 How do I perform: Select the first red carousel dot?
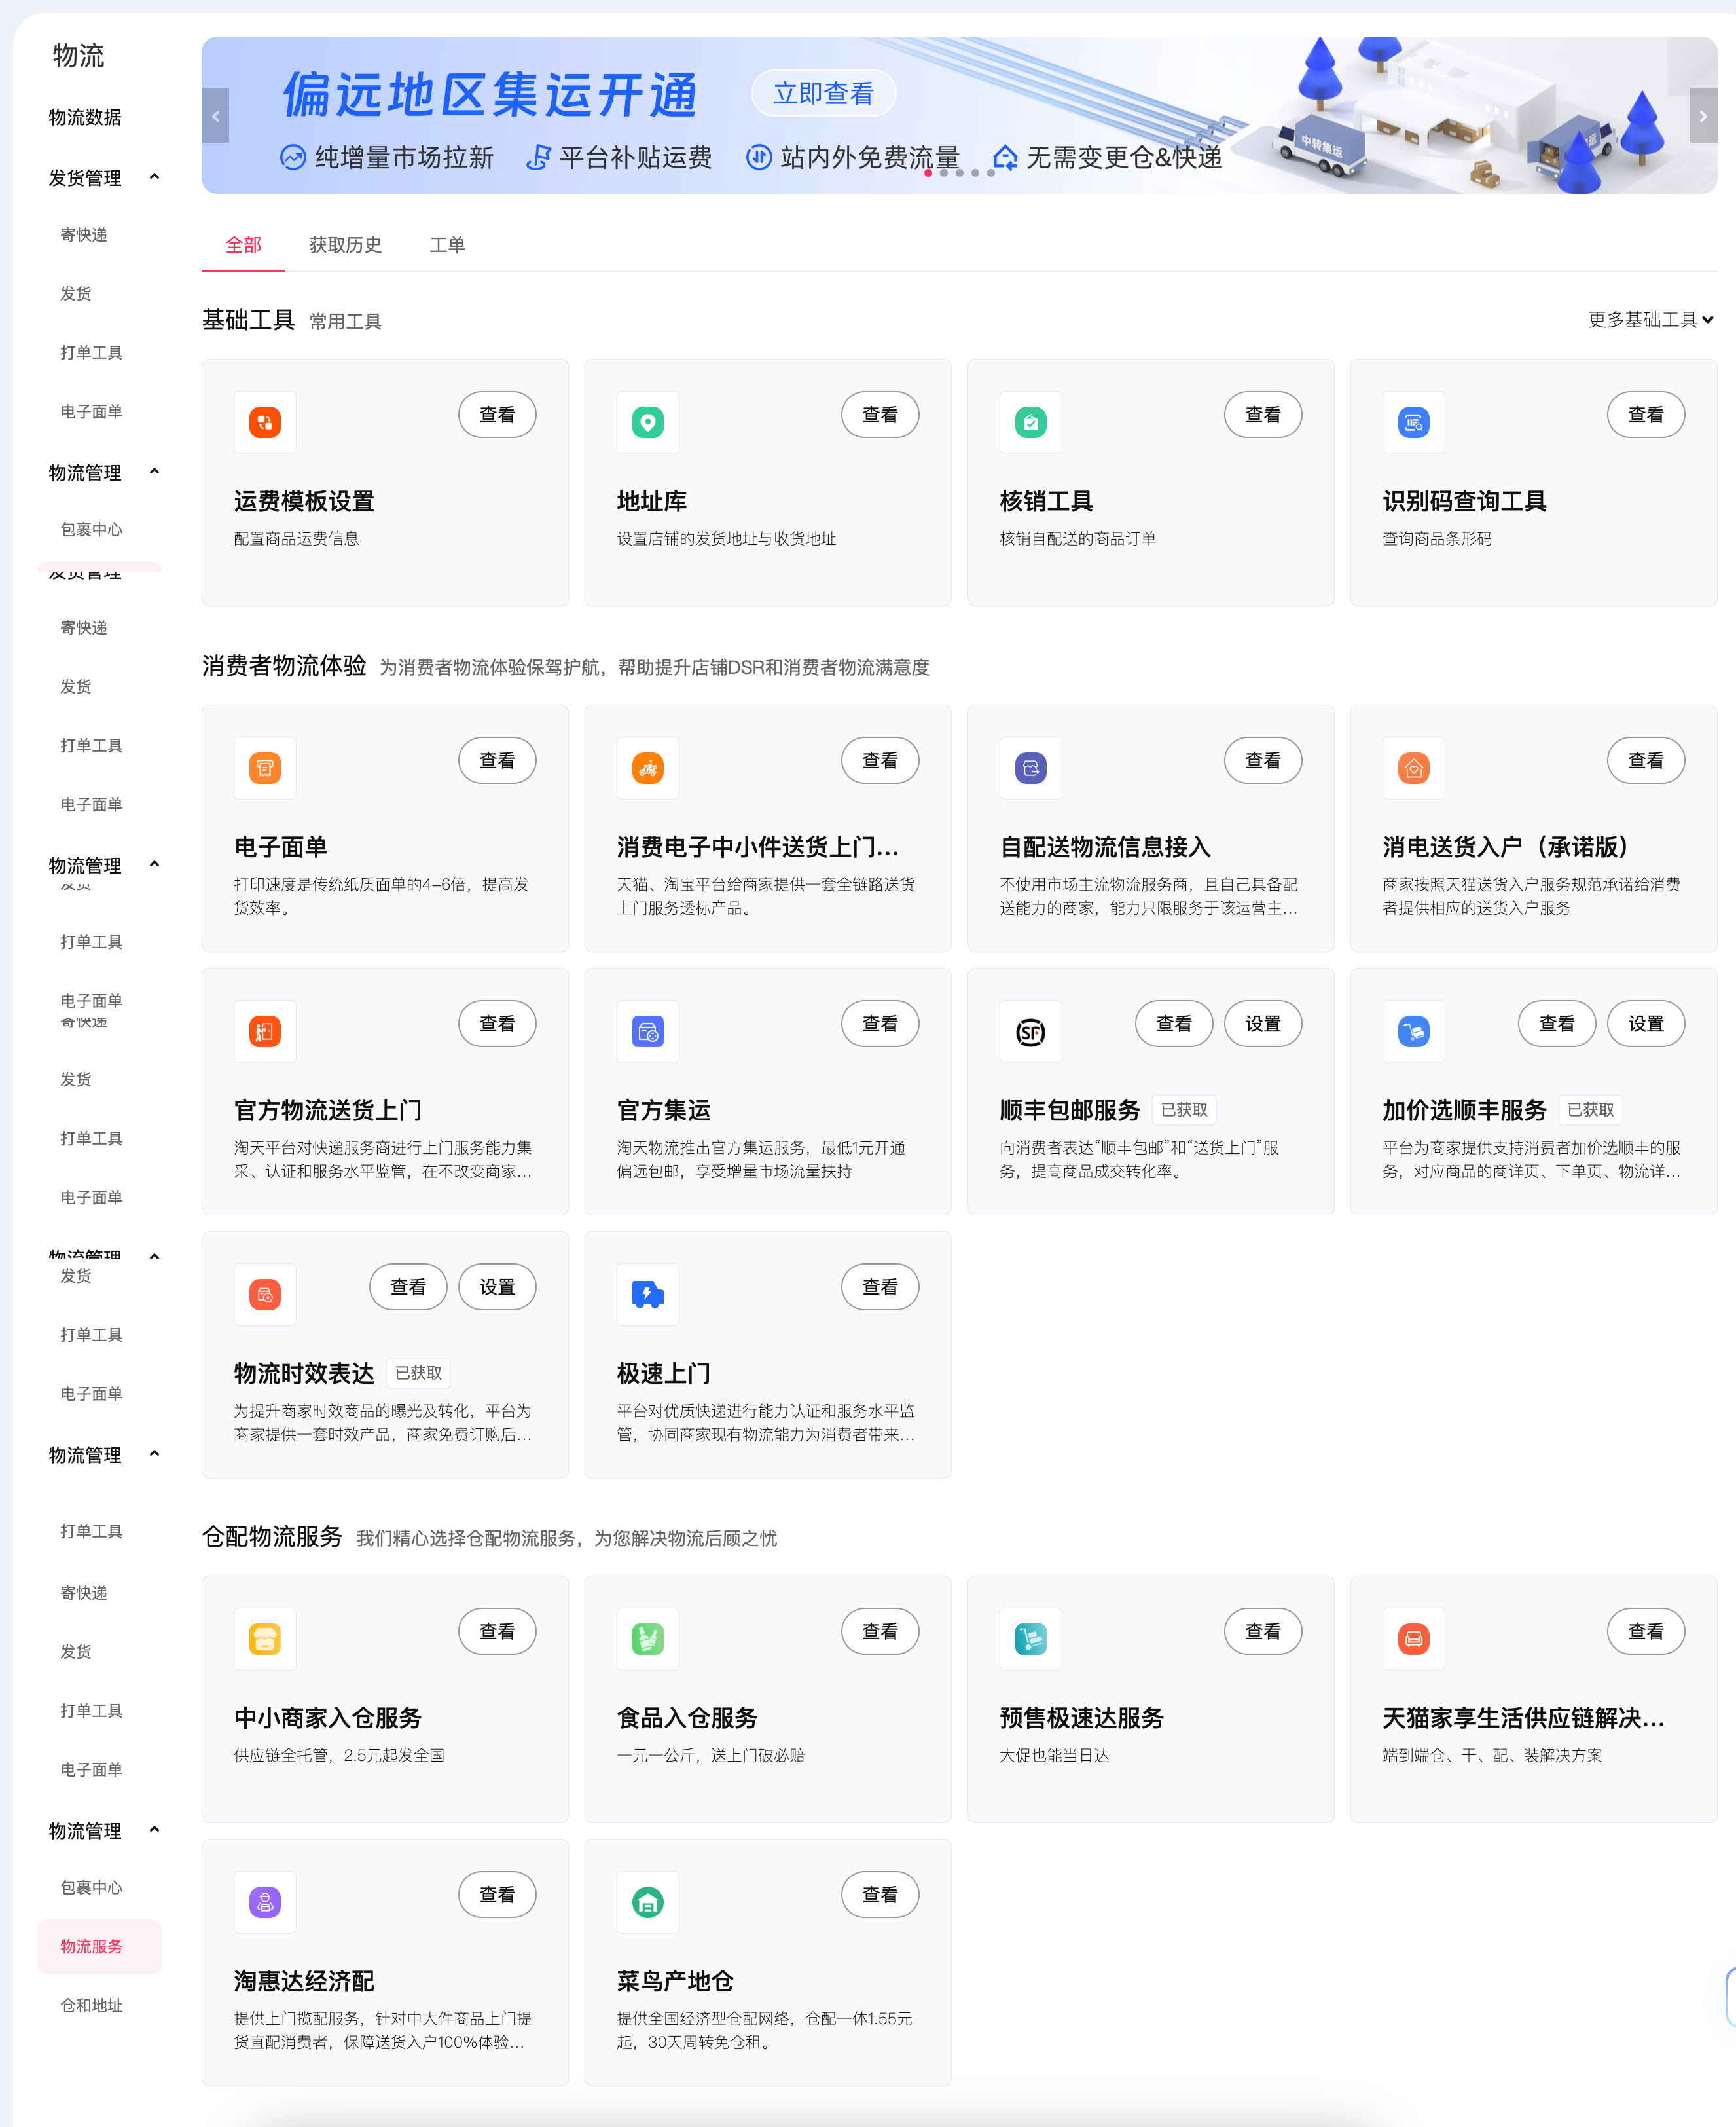(928, 173)
